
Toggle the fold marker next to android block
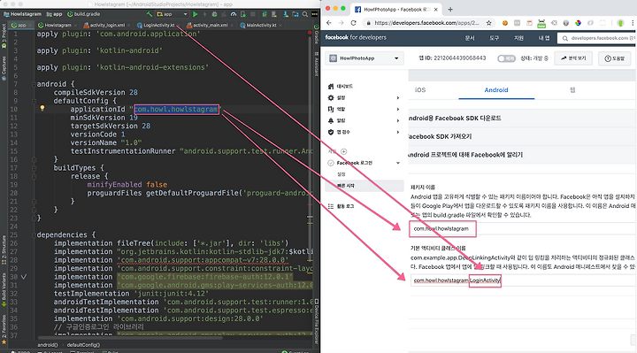(35, 84)
